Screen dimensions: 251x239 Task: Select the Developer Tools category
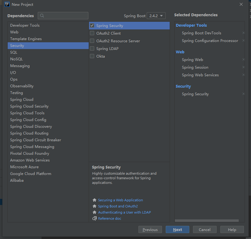pyautogui.click(x=48, y=25)
